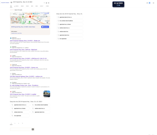Open the Citywide Home Loans Brea link
157x135 pixels.
tap(16, 33)
